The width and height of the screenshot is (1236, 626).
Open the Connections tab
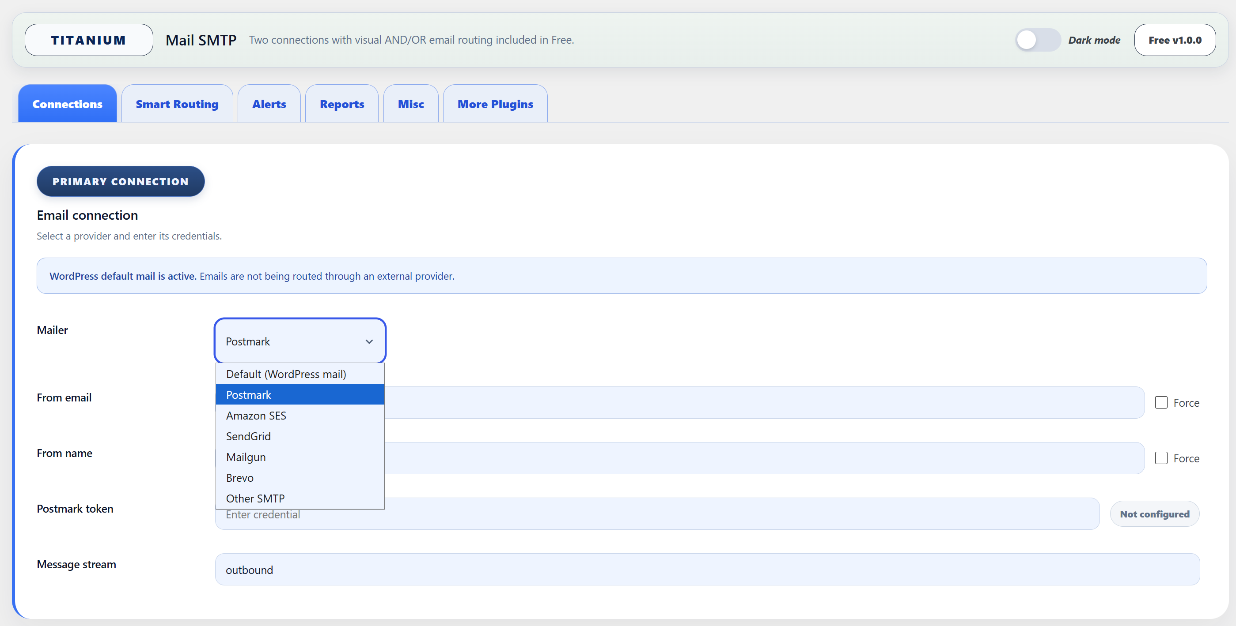point(67,104)
